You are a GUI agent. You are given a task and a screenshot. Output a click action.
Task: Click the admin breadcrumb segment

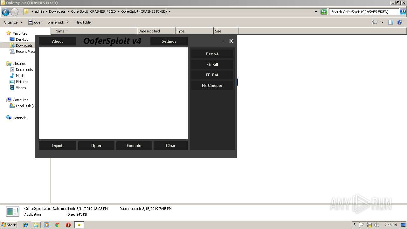tap(39, 11)
